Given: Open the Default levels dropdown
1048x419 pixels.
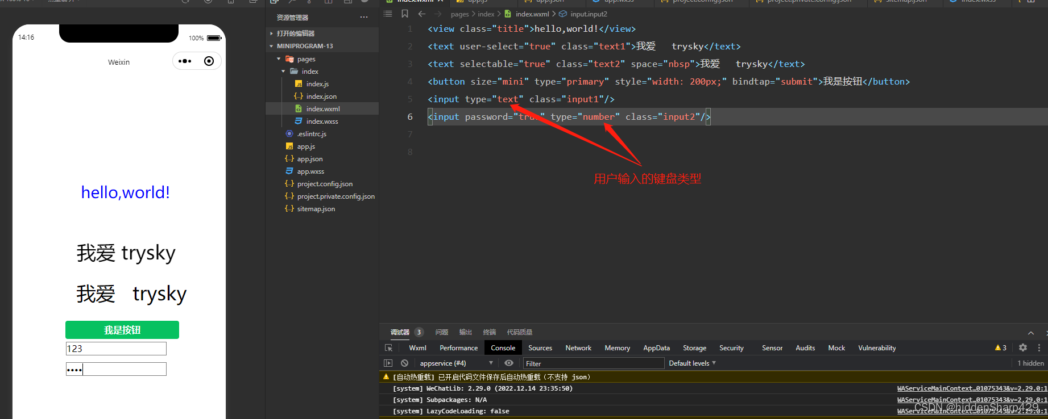Looking at the screenshot, I should (x=692, y=363).
